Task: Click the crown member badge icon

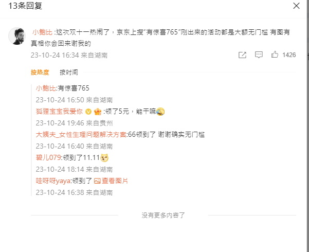Action: click(x=98, y=112)
